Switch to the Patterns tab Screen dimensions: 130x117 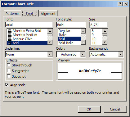click(x=12, y=14)
